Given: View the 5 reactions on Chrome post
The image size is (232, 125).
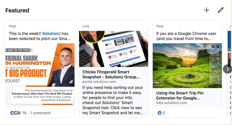Looking at the screenshot, I should pos(164,113).
